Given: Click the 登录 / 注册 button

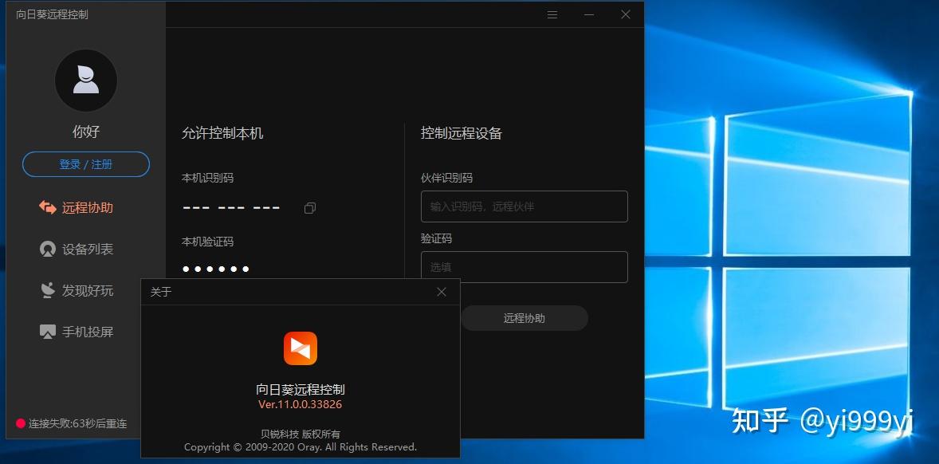Looking at the screenshot, I should (x=85, y=164).
